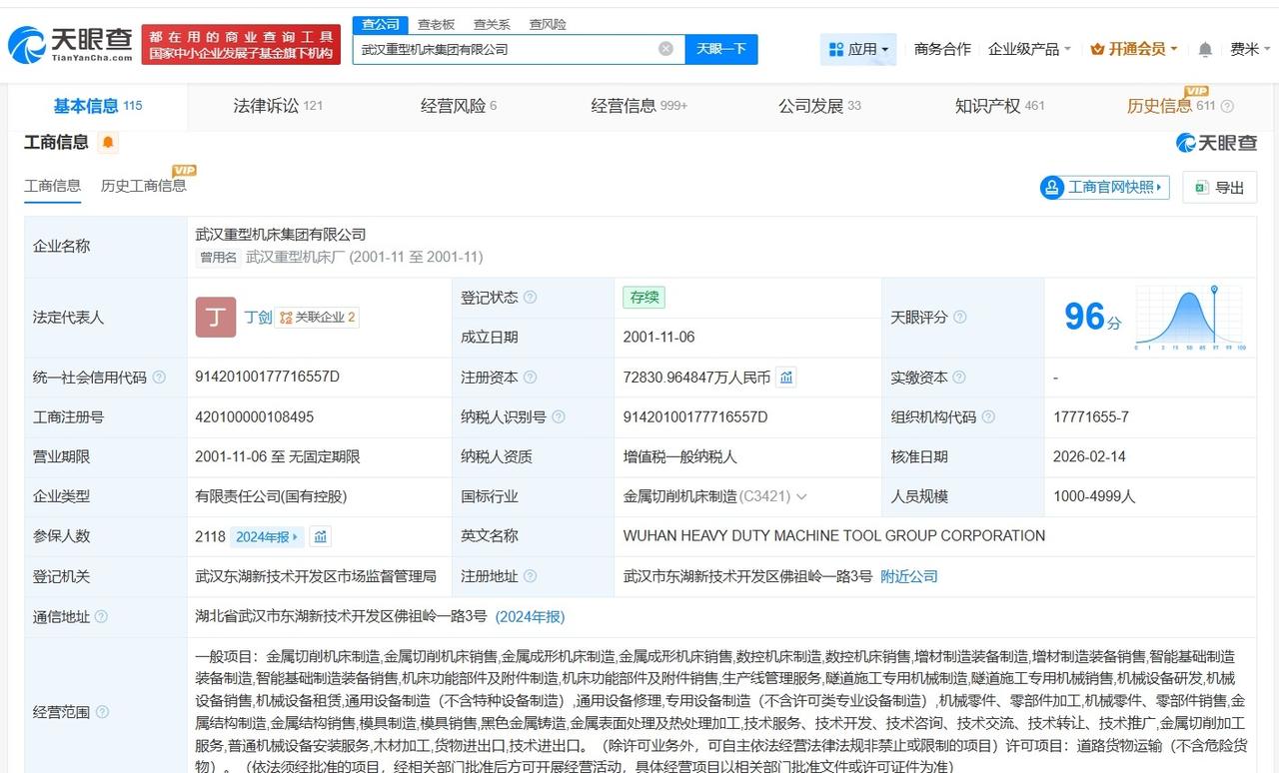Screen dimensions: 1279x773
Task: Click the 天眼一下 search button
Action: (x=721, y=49)
